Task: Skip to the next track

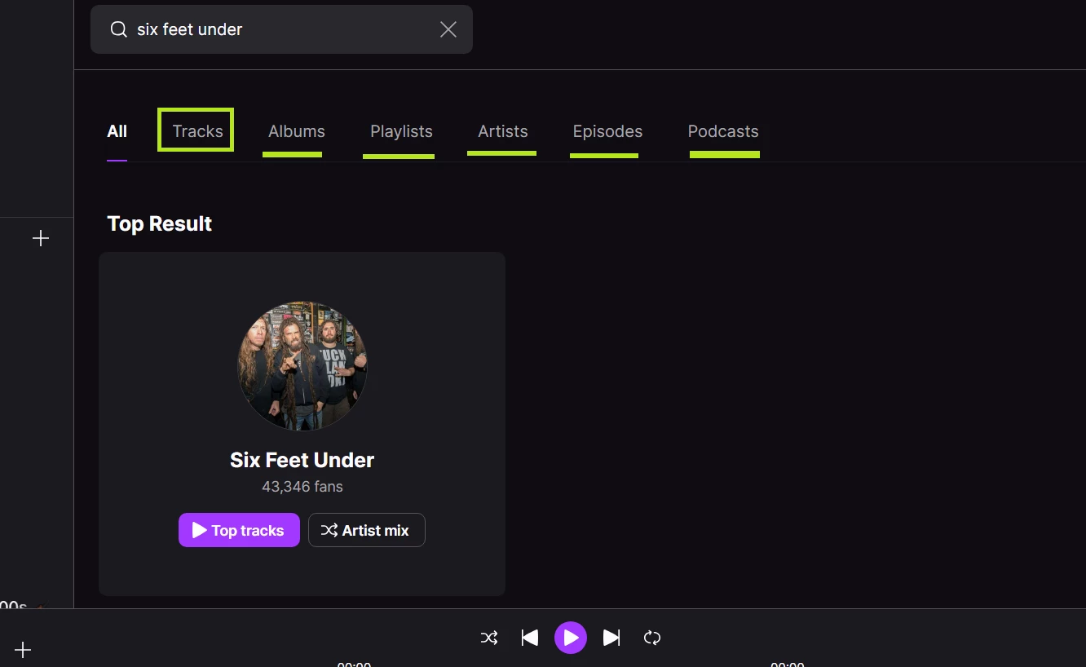Action: pos(611,638)
